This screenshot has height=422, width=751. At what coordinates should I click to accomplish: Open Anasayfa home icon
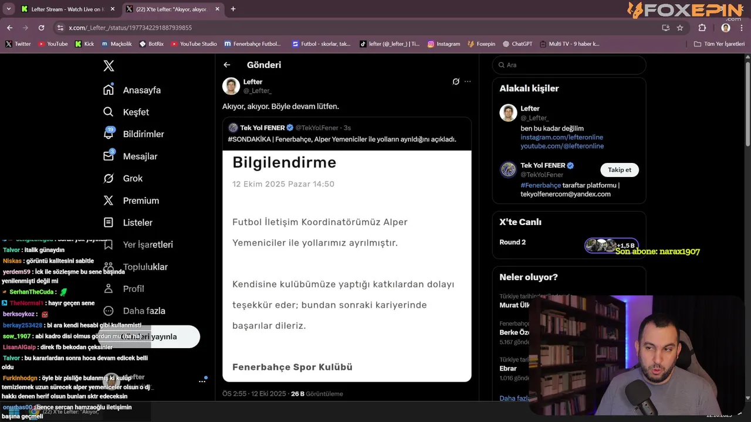point(109,90)
